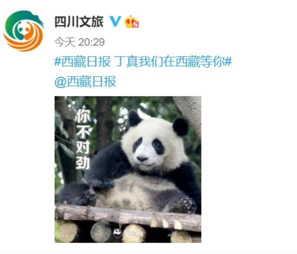Viewport: 297px width, 254px height.
Task: Click the red S tag on crown badge
Action: coord(136,25)
